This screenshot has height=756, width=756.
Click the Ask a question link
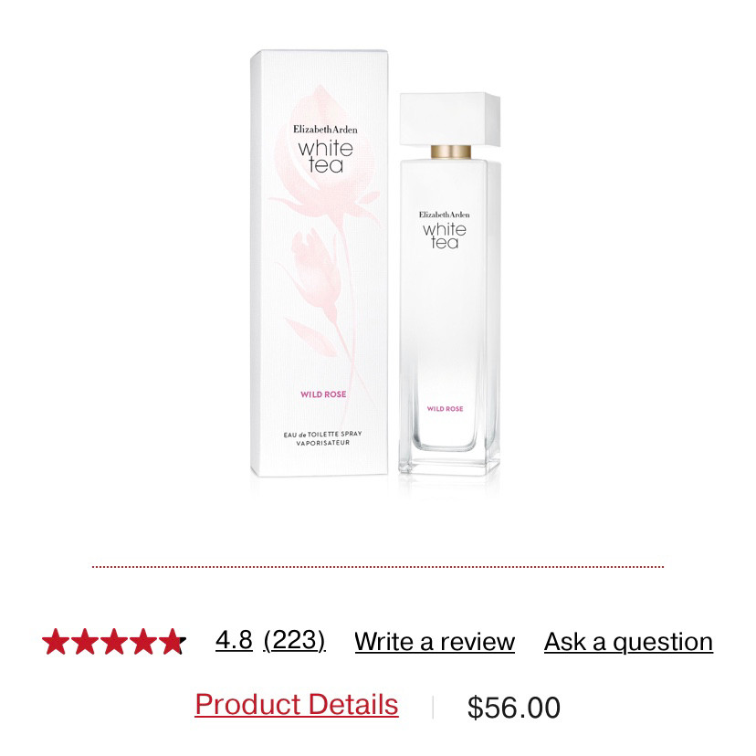pos(628,642)
